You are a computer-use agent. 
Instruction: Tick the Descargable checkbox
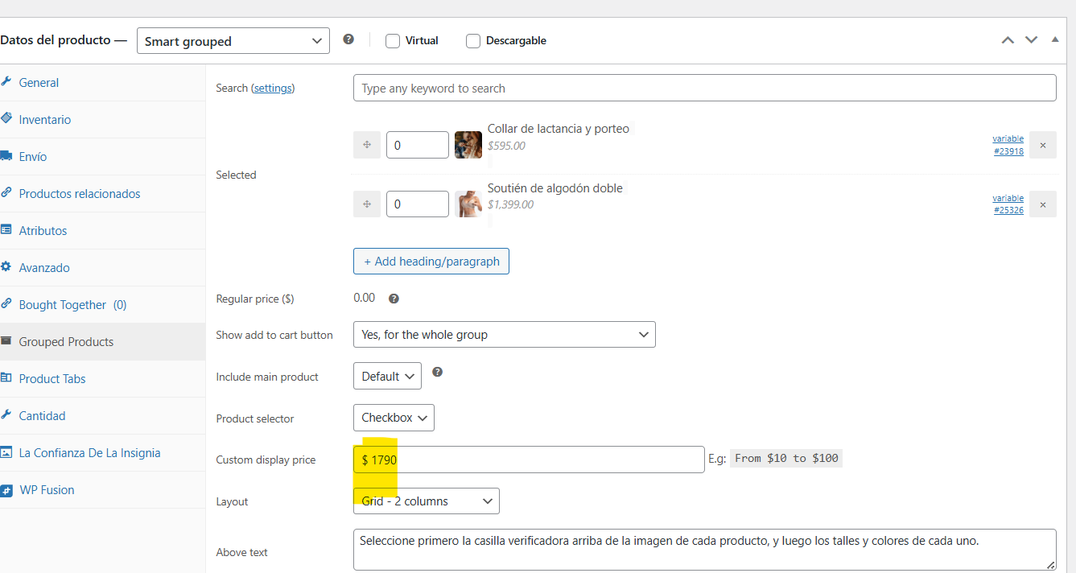tap(473, 41)
